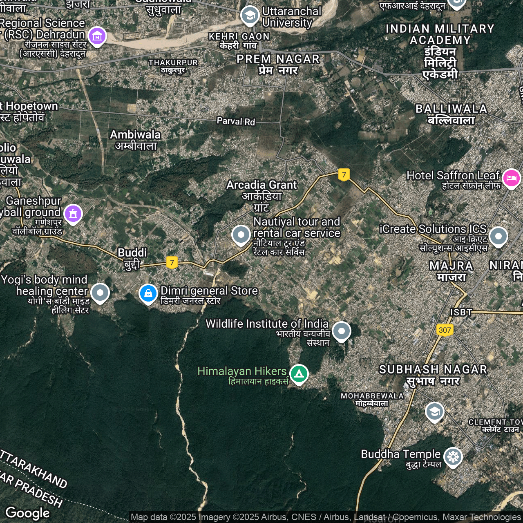The image size is (523, 523).
Task: Click the Nautiyal tour and rental pin
Action: [x=241, y=235]
